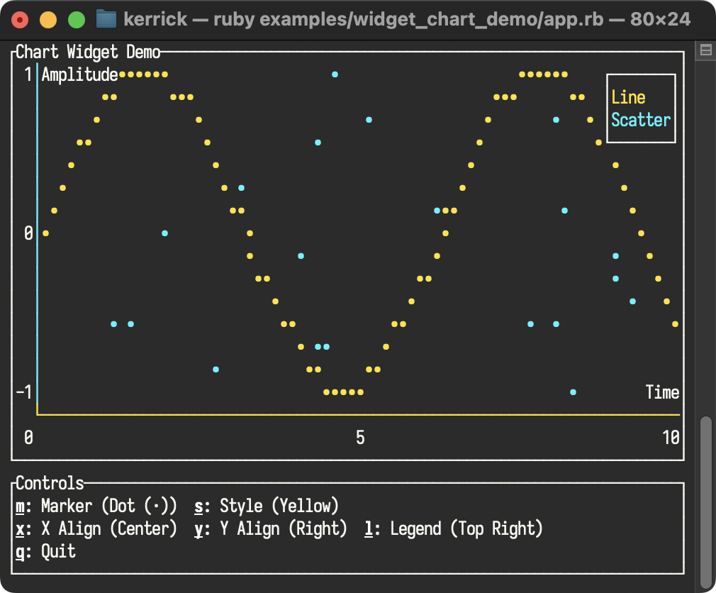
Task: Click the terminal split pane icon
Action: (705, 50)
